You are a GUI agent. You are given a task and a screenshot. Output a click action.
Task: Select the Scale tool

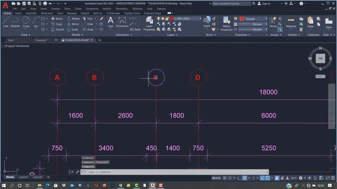click(x=73, y=29)
